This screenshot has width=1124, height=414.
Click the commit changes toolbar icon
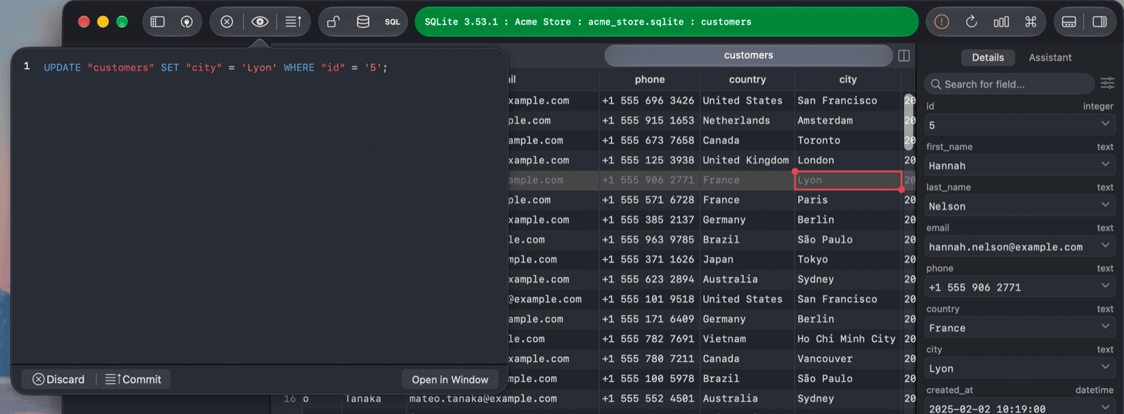point(294,22)
